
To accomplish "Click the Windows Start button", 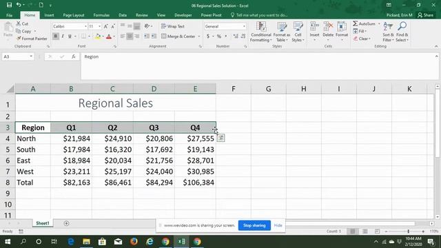I will tap(8, 242).
